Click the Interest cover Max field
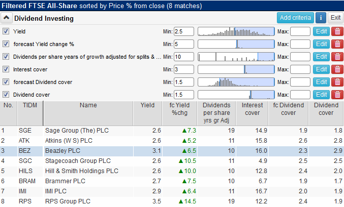This screenshot has width=344, height=207. [x=300, y=69]
